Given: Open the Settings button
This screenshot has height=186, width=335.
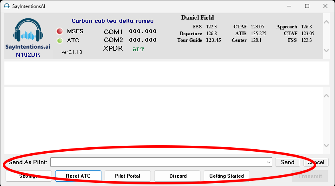Looking at the screenshot, I should tap(29, 176).
